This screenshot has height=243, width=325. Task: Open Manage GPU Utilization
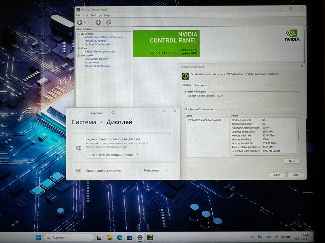coord(97,66)
